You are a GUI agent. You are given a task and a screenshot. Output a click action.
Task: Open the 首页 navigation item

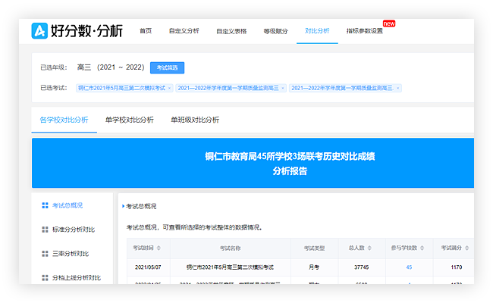(x=146, y=31)
